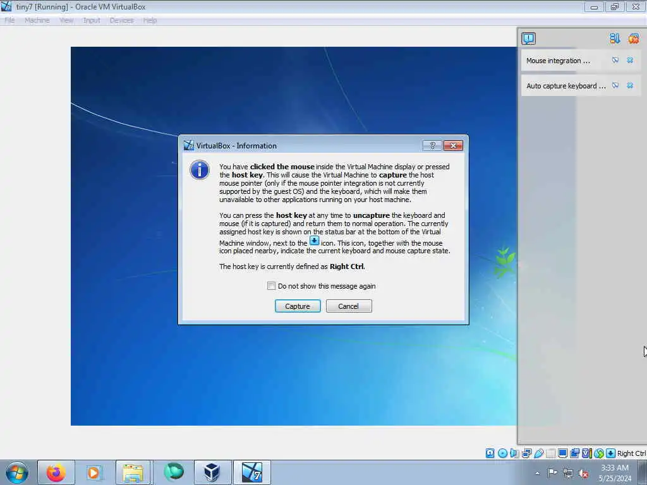Image resolution: width=647 pixels, height=485 pixels.
Task: Click the hard disk activity status icon
Action: [x=490, y=453]
